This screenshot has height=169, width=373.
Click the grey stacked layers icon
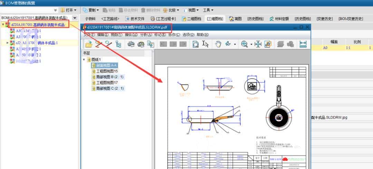pos(281,44)
